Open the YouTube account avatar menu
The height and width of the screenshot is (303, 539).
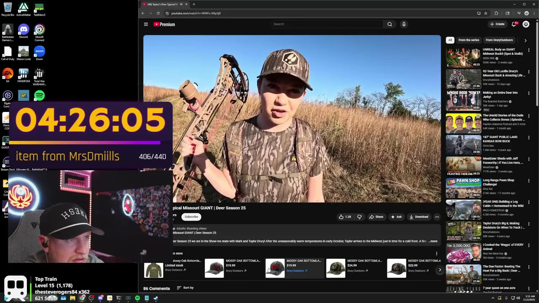coord(526,24)
